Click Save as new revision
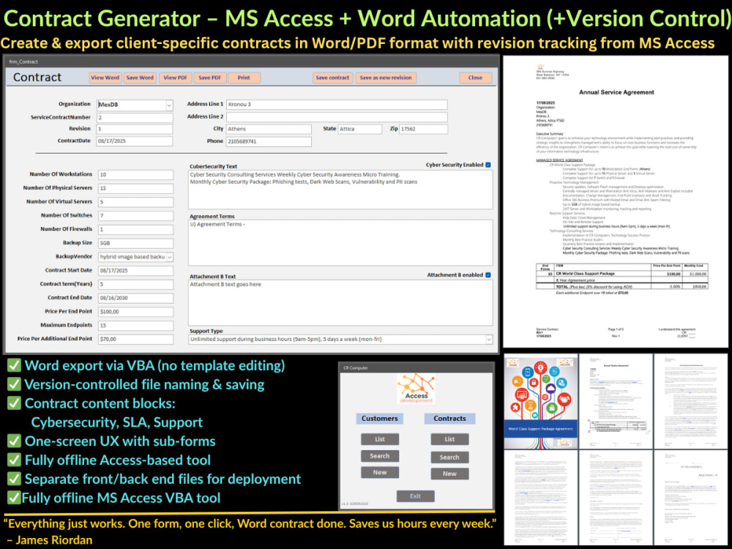 coord(386,78)
